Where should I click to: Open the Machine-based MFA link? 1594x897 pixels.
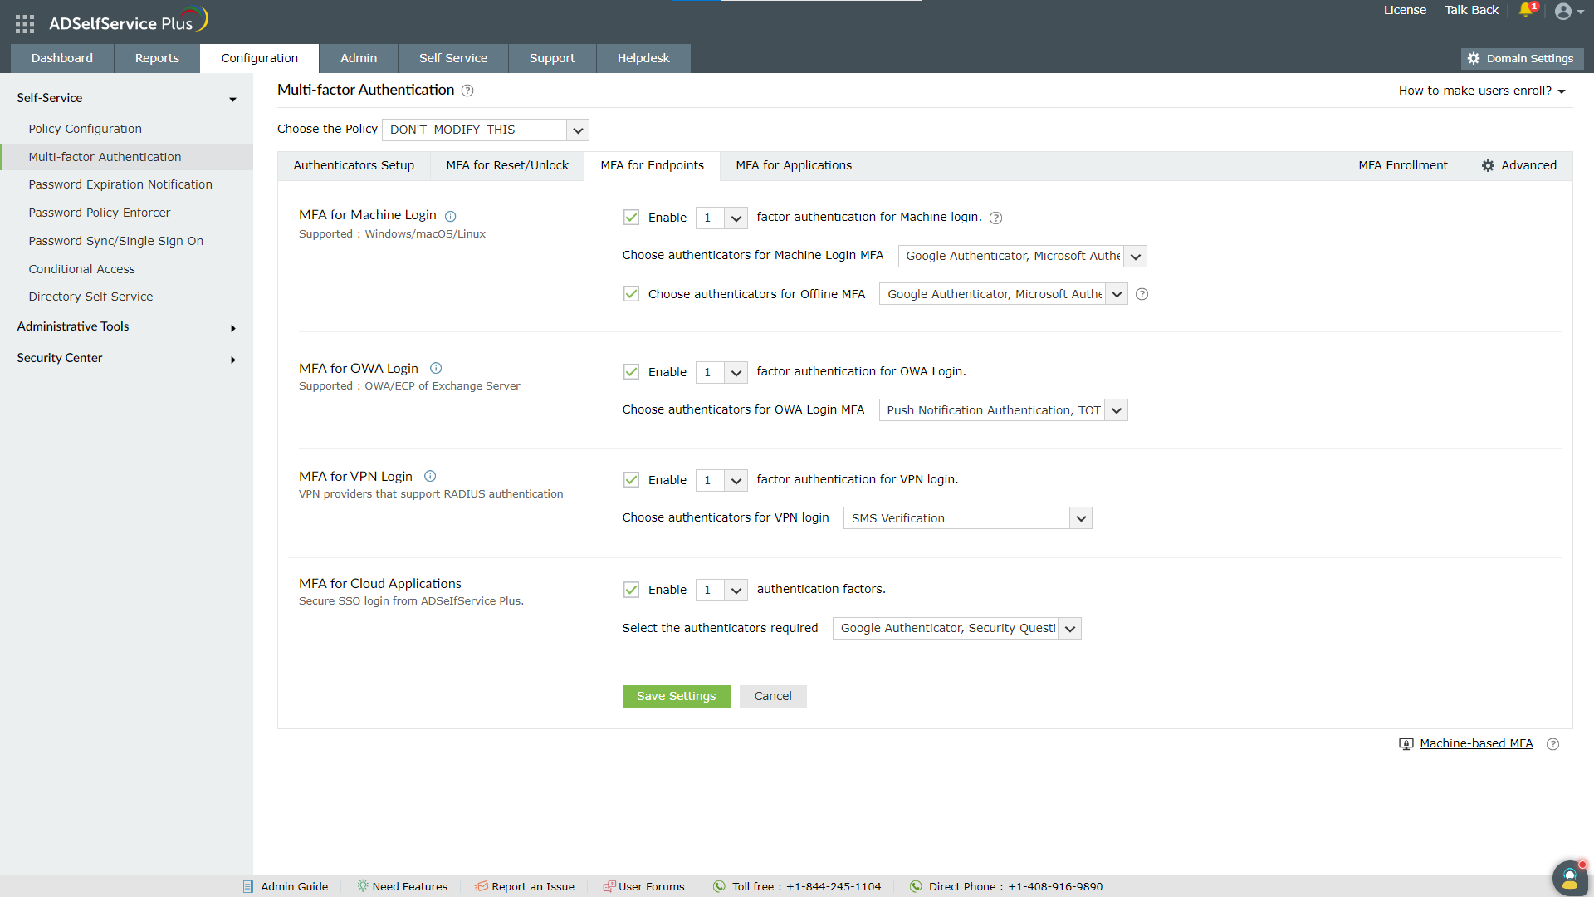pyautogui.click(x=1476, y=743)
